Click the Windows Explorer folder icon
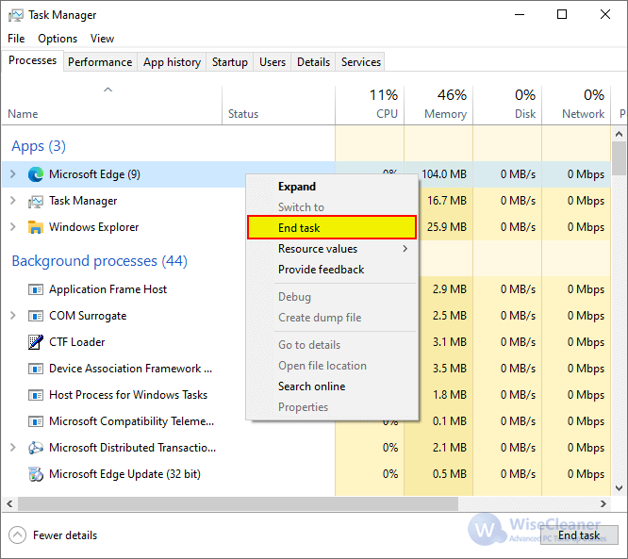Image resolution: width=628 pixels, height=559 pixels. [36, 227]
